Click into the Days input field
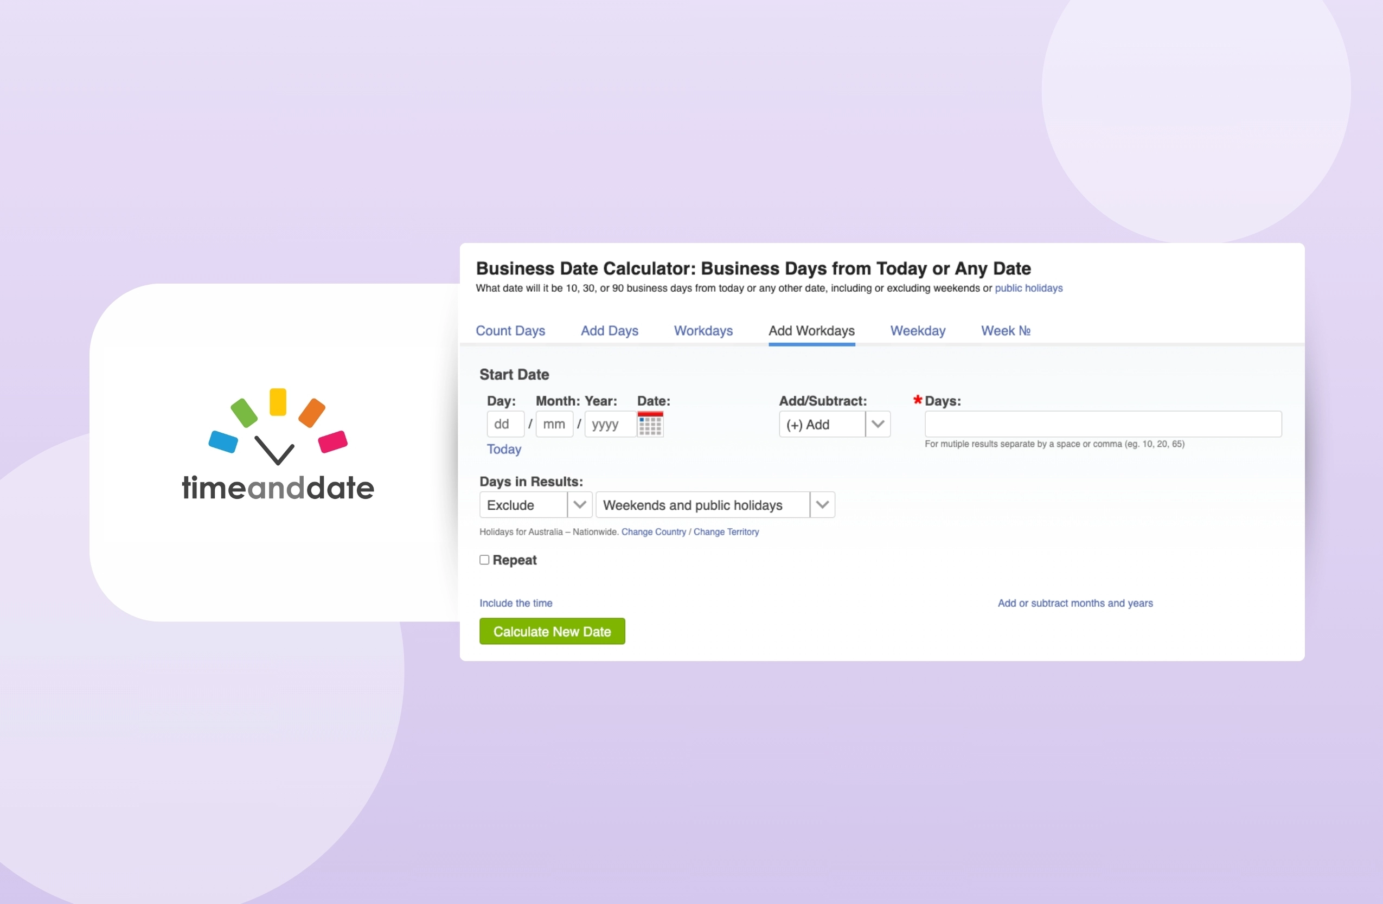Image resolution: width=1383 pixels, height=904 pixels. (x=1103, y=424)
